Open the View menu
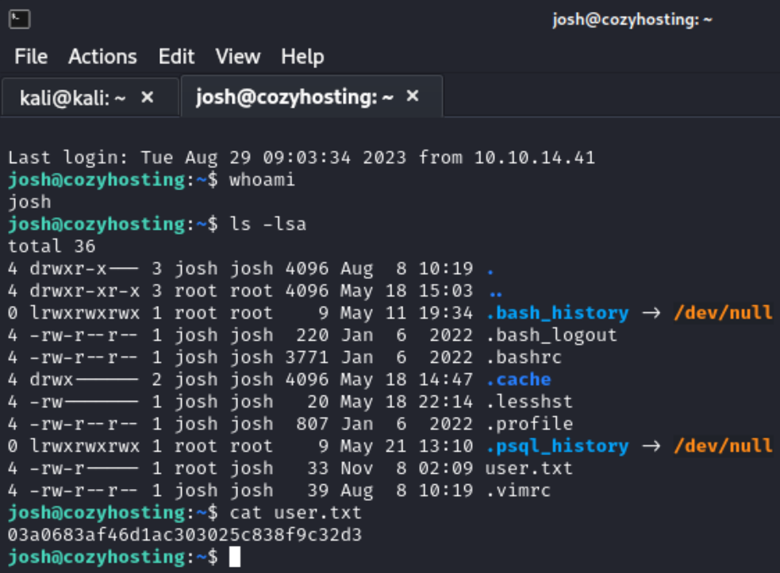This screenshot has width=780, height=573. (x=238, y=57)
